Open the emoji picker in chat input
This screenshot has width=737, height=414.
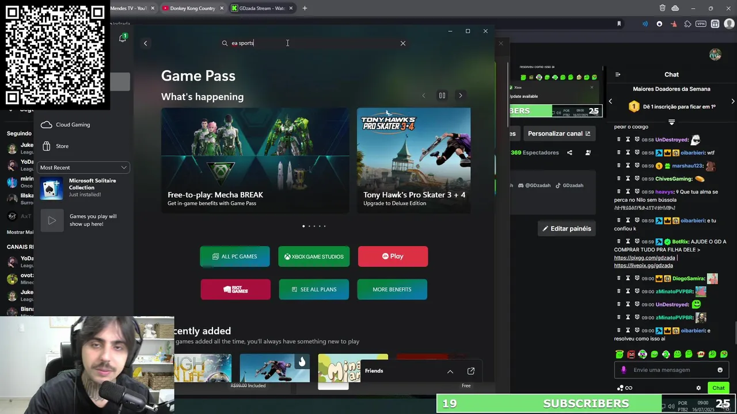(x=720, y=370)
